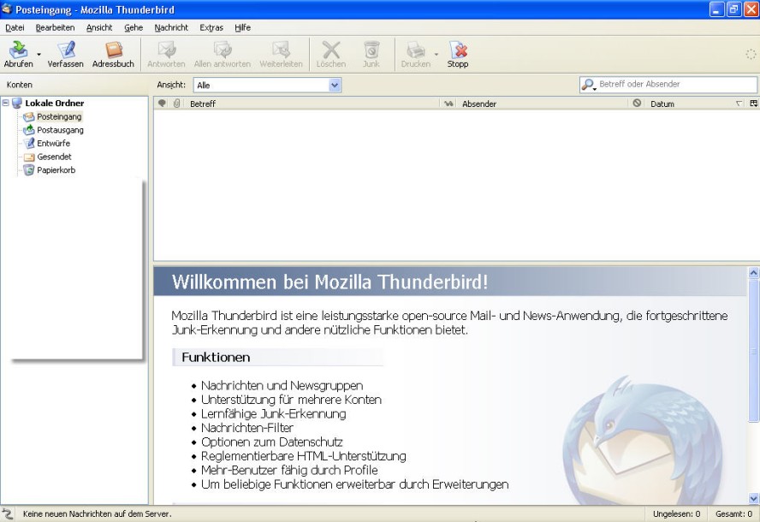Open the column picker icon

753,104
